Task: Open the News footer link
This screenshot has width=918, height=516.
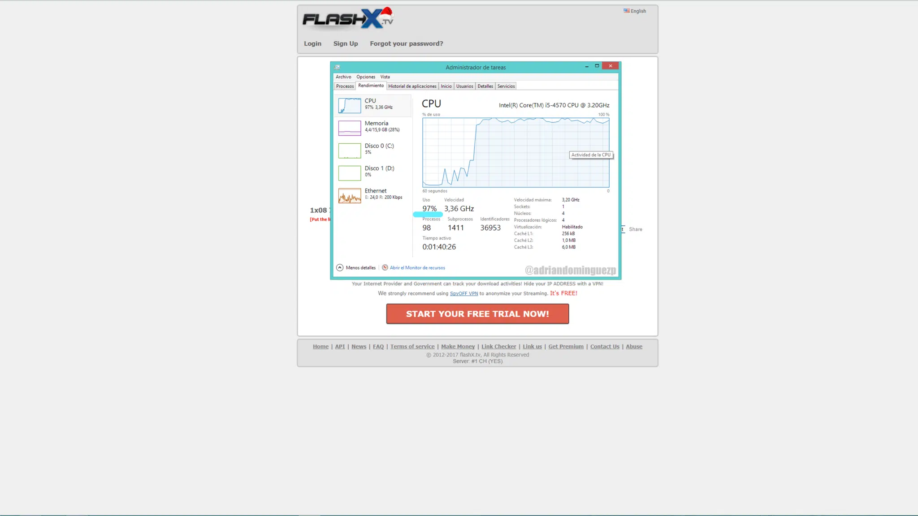Action: click(359, 347)
